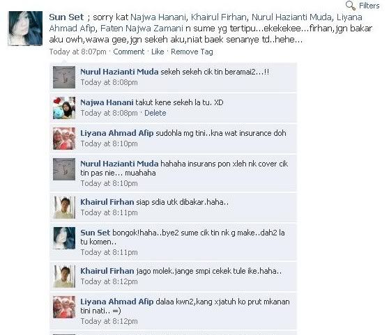Open Liyana Ahmad Afip name in last comment
Viewport: 389px width, 335px height.
coord(116,302)
